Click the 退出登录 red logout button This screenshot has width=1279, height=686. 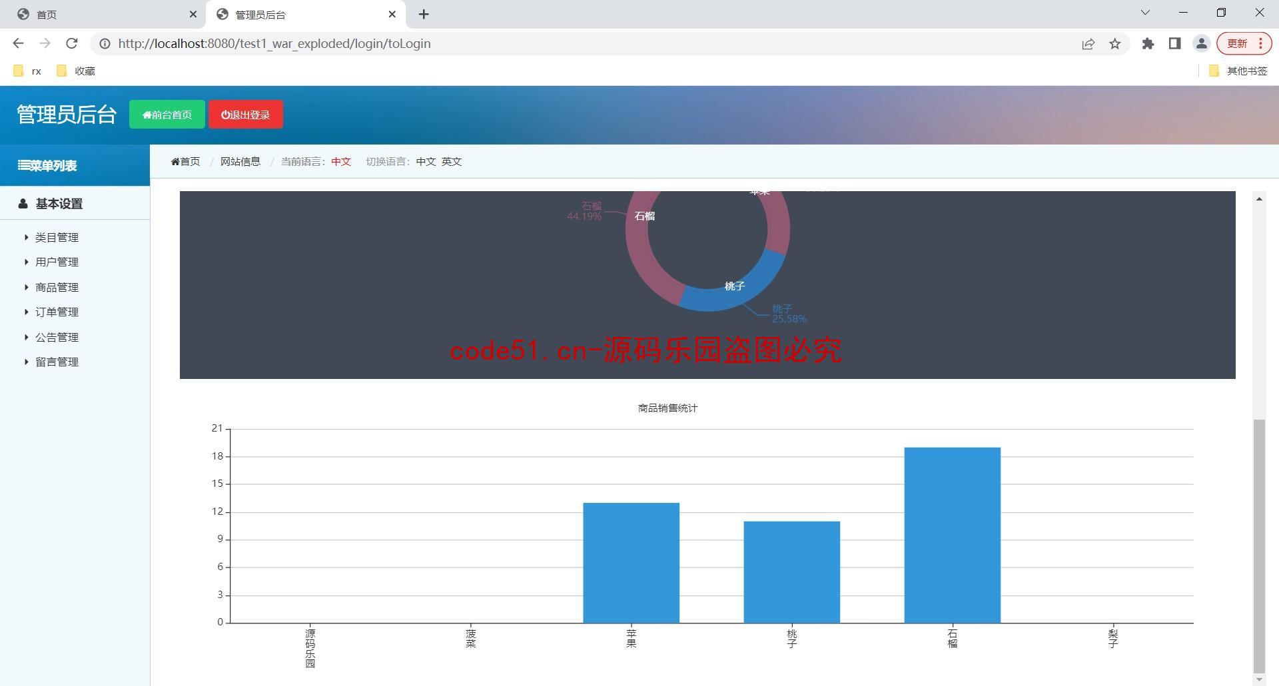point(246,115)
